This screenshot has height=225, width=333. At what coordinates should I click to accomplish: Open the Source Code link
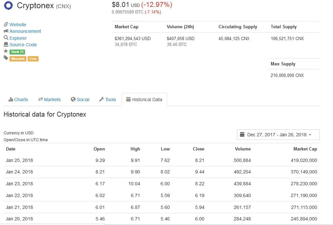pos(23,45)
